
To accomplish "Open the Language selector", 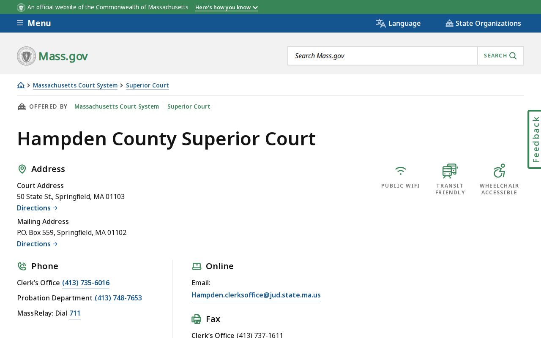I will click(x=398, y=23).
